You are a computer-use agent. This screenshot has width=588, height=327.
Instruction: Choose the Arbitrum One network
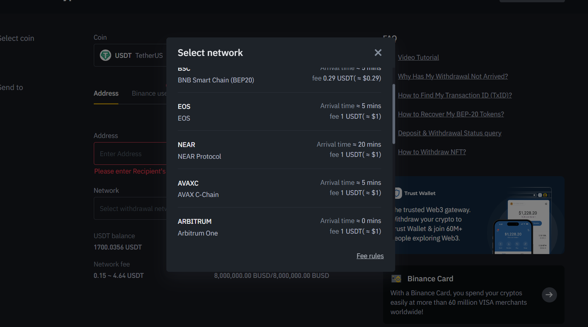coord(279,227)
